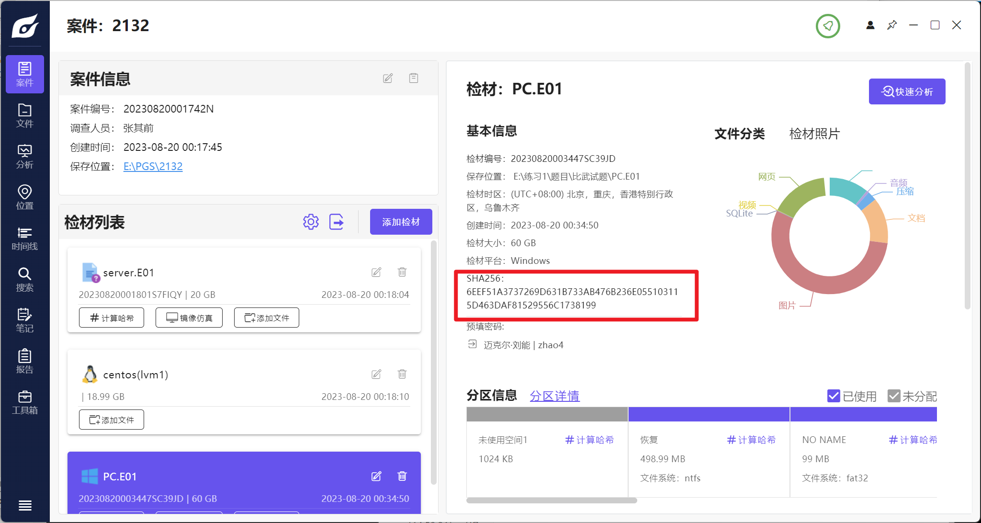
Task: Delete the server.E01 evidence entry
Action: point(402,272)
